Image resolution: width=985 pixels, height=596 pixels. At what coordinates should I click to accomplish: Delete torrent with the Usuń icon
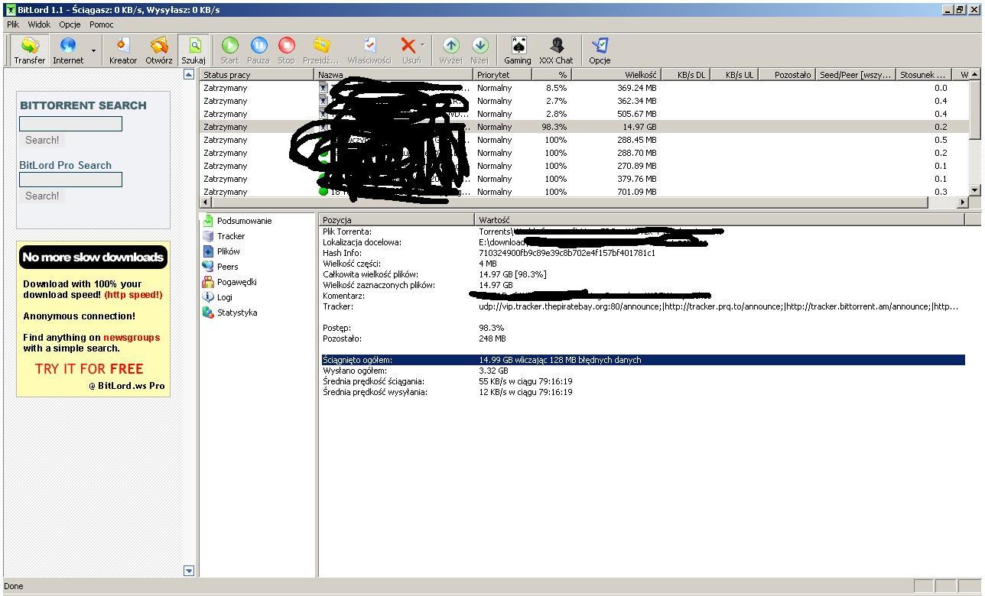409,50
